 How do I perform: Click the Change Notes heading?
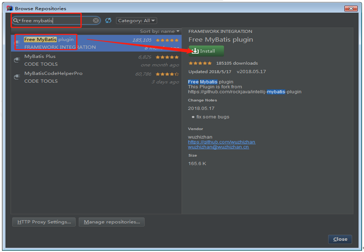203,100
